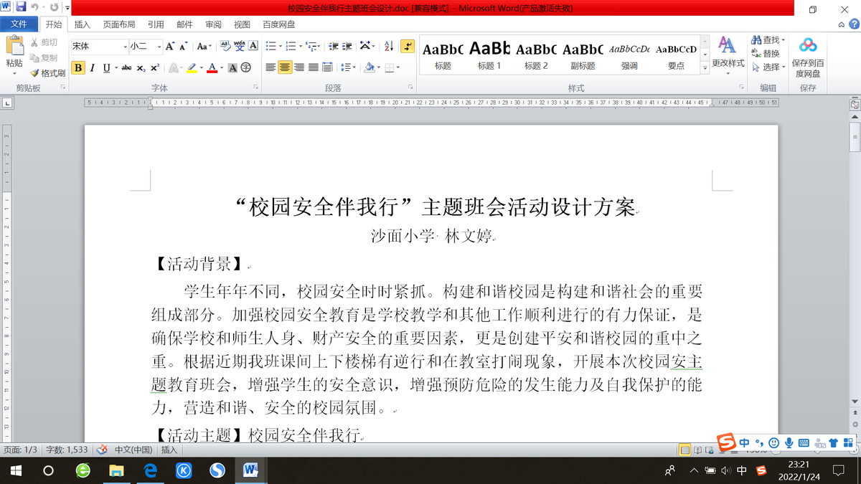Image resolution: width=861 pixels, height=484 pixels.
Task: Click Change Styles (更改样式) button
Action: 728,54
